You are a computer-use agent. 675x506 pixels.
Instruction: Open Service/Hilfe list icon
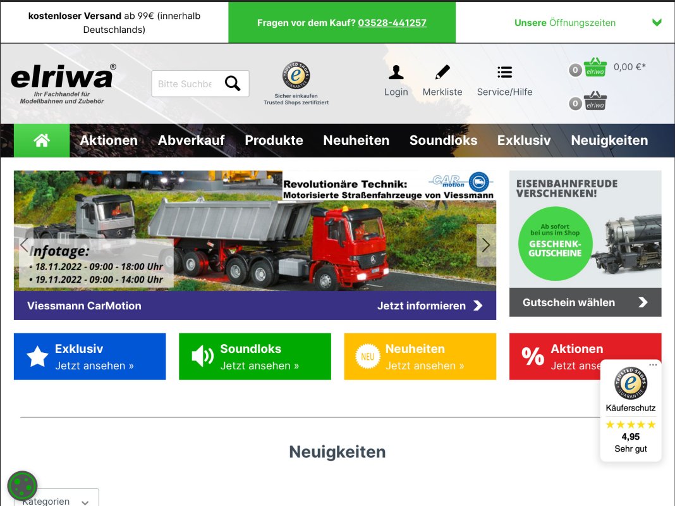point(504,73)
